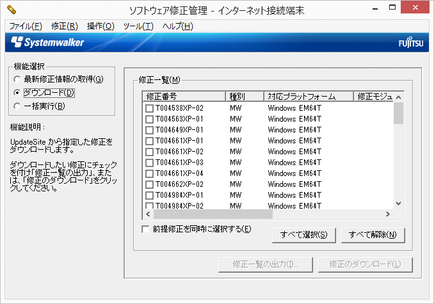Sort by 対応プラットフォーム column header
Screen dimensions: 434x304
coord(309,96)
